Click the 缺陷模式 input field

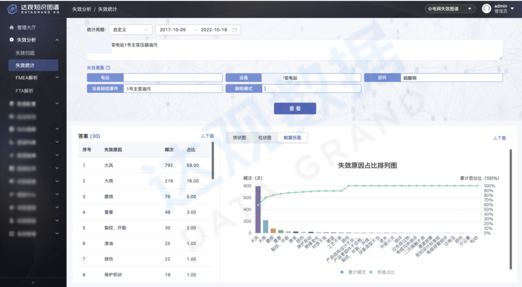(311, 89)
